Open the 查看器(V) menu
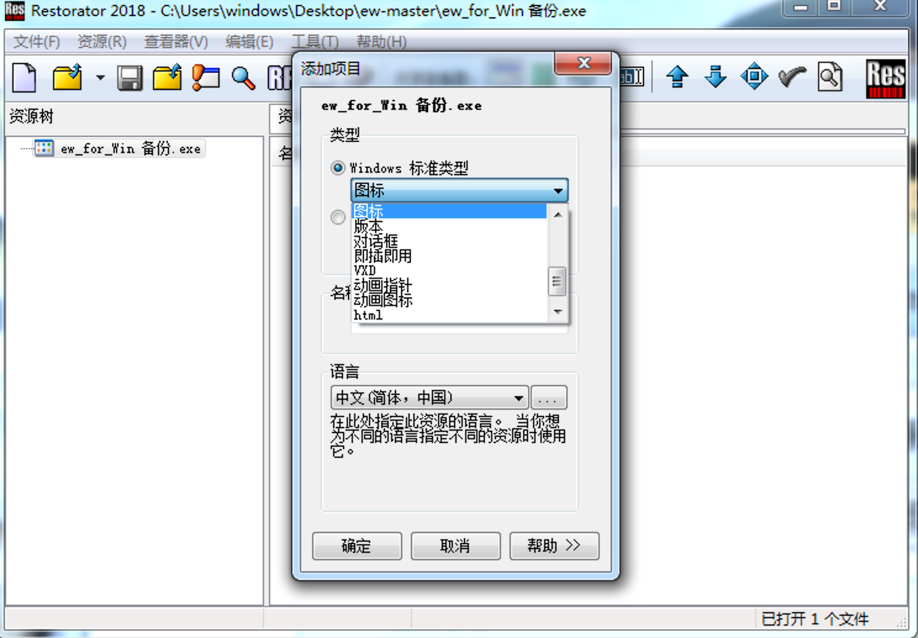The image size is (918, 638). pyautogui.click(x=176, y=42)
